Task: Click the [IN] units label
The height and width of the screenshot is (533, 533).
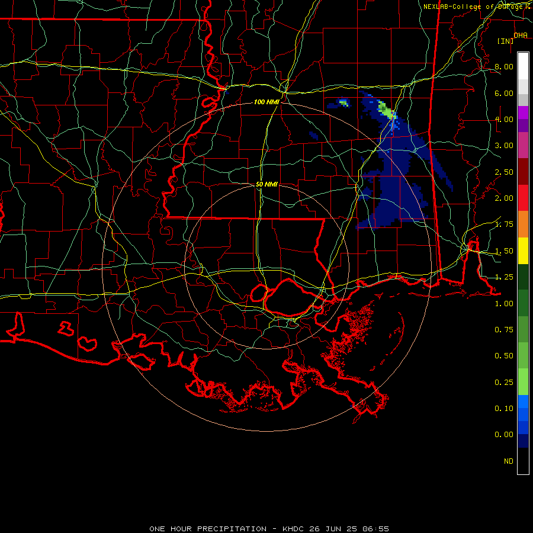Action: 505,41
